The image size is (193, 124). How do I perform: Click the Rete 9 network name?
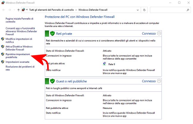112,64
